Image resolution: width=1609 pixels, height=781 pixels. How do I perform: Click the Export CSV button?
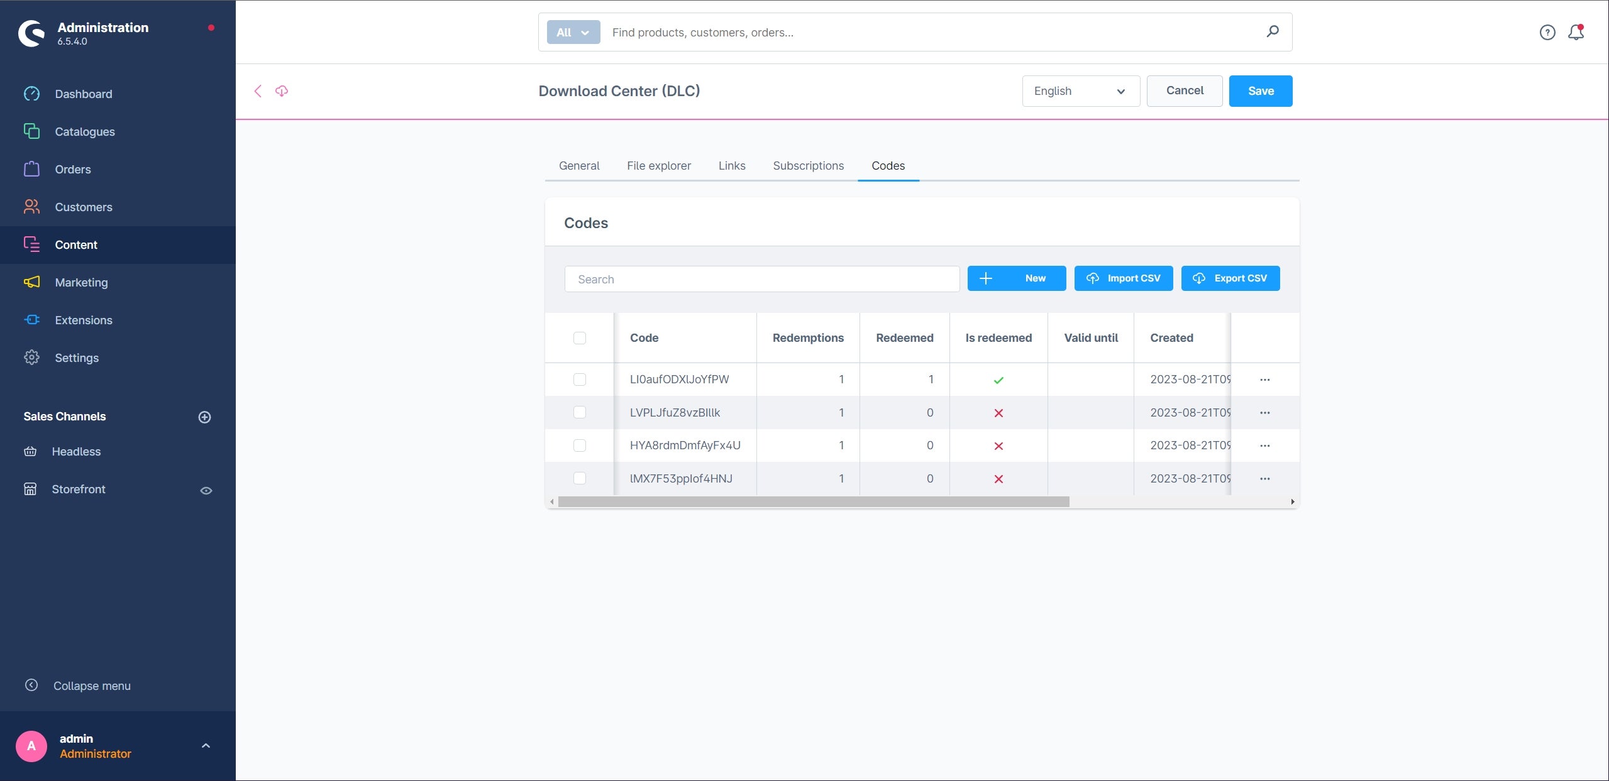pyautogui.click(x=1230, y=278)
